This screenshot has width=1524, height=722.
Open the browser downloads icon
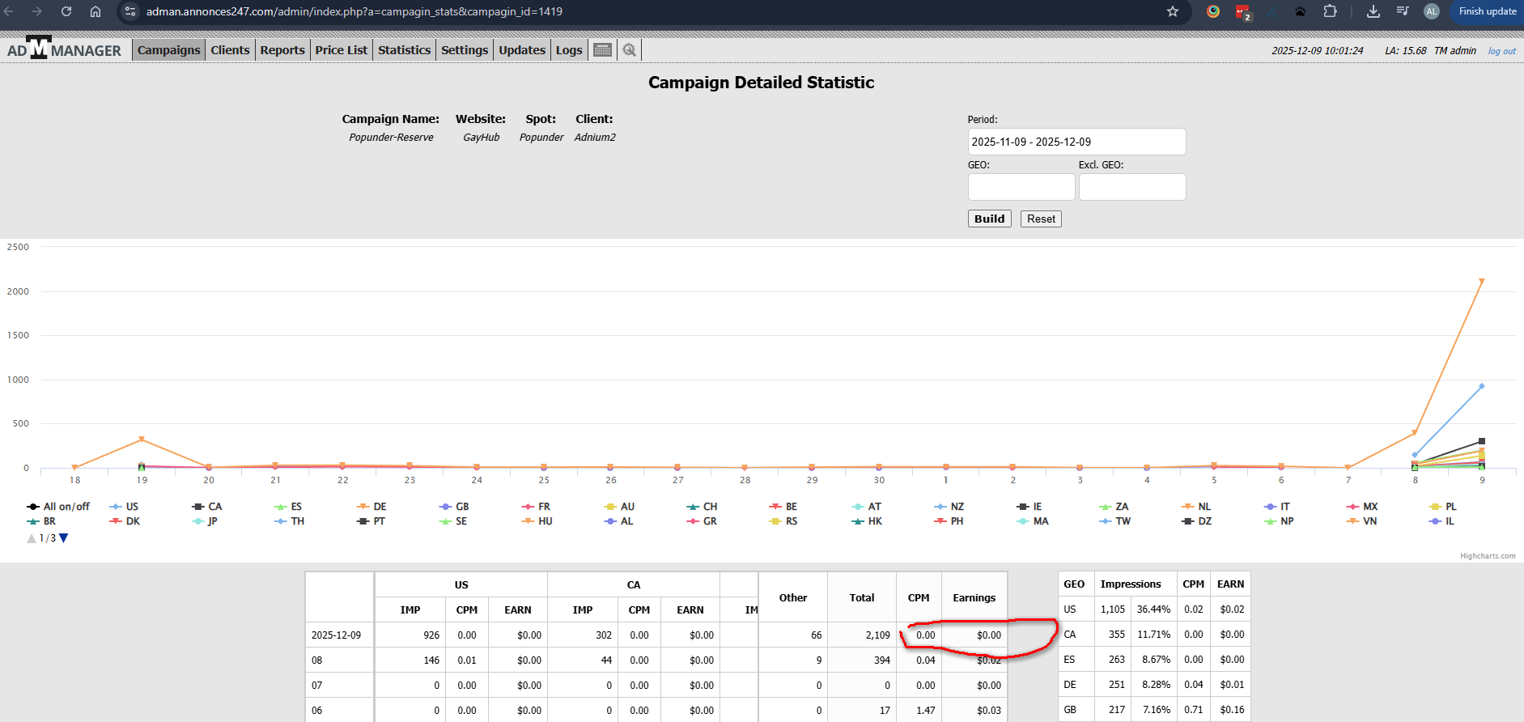coord(1373,11)
